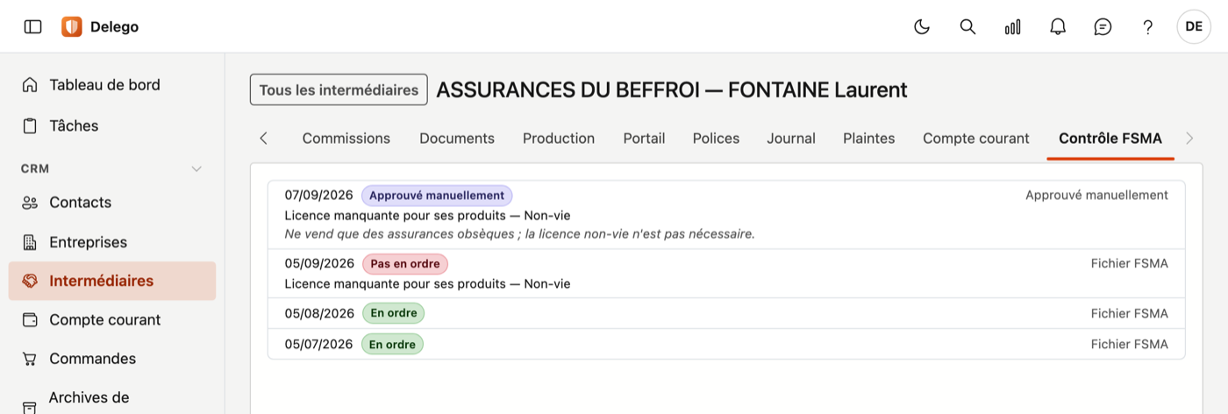Click the Contacts people icon

tap(30, 203)
